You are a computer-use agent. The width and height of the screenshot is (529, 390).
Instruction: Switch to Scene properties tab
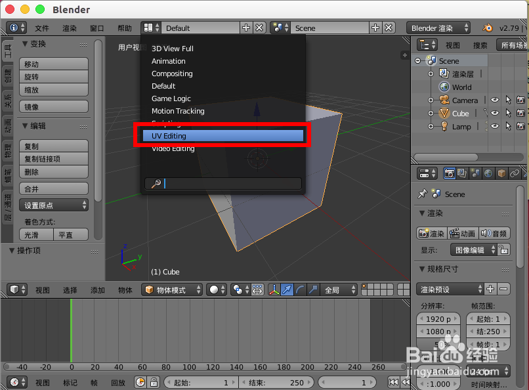(x=475, y=173)
